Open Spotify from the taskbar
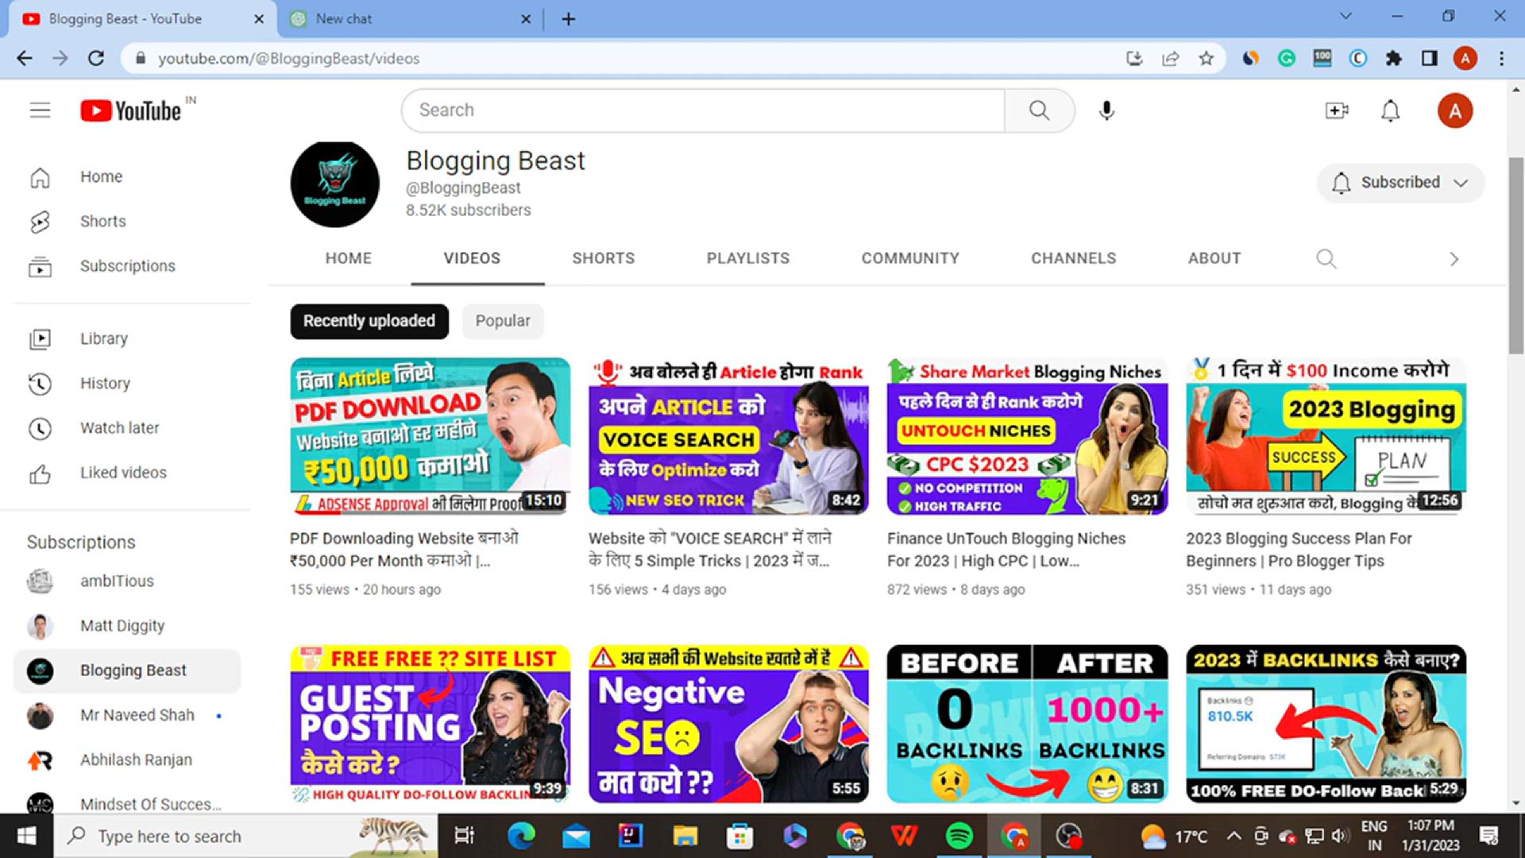This screenshot has width=1525, height=858. click(959, 836)
